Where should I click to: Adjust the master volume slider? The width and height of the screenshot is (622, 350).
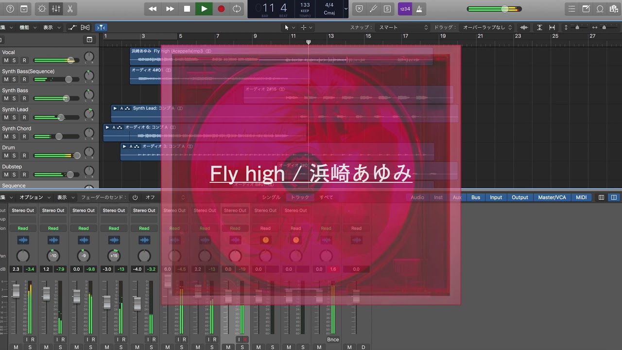tap(494, 9)
